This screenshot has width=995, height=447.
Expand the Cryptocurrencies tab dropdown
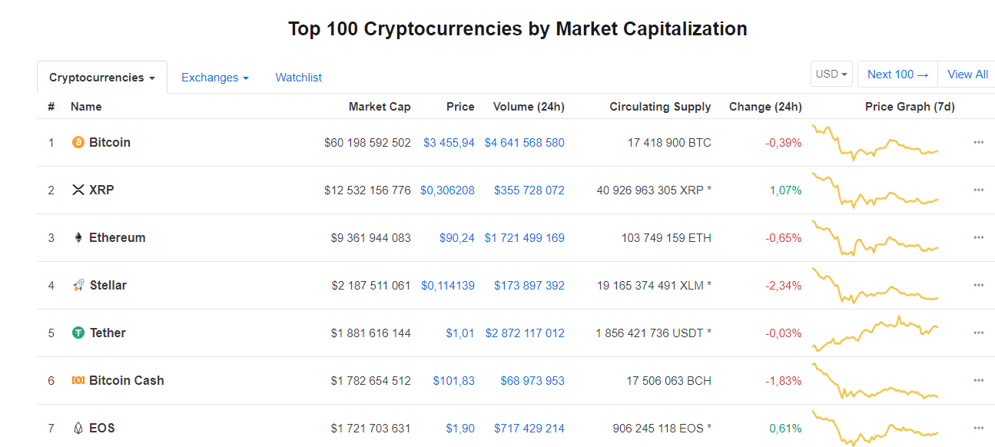102,78
